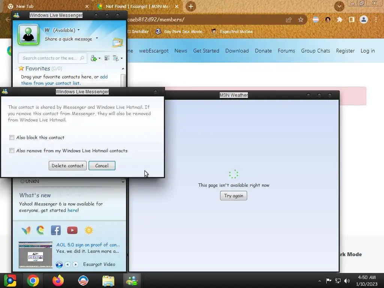Click AOL 5.0 sign on headline link
Screen dimensions: 384x288
[88, 244]
